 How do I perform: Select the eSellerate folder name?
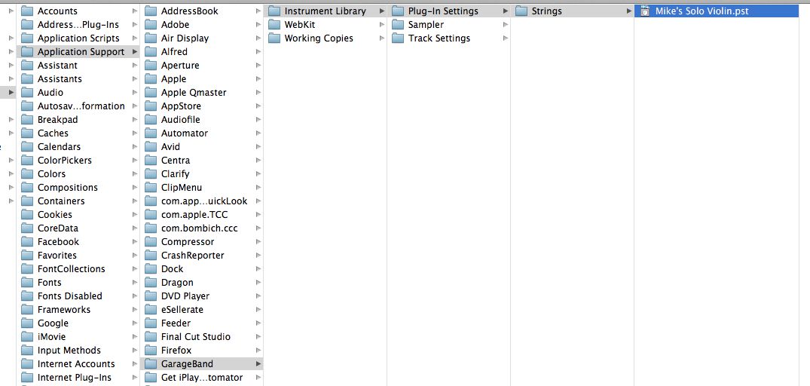point(182,310)
